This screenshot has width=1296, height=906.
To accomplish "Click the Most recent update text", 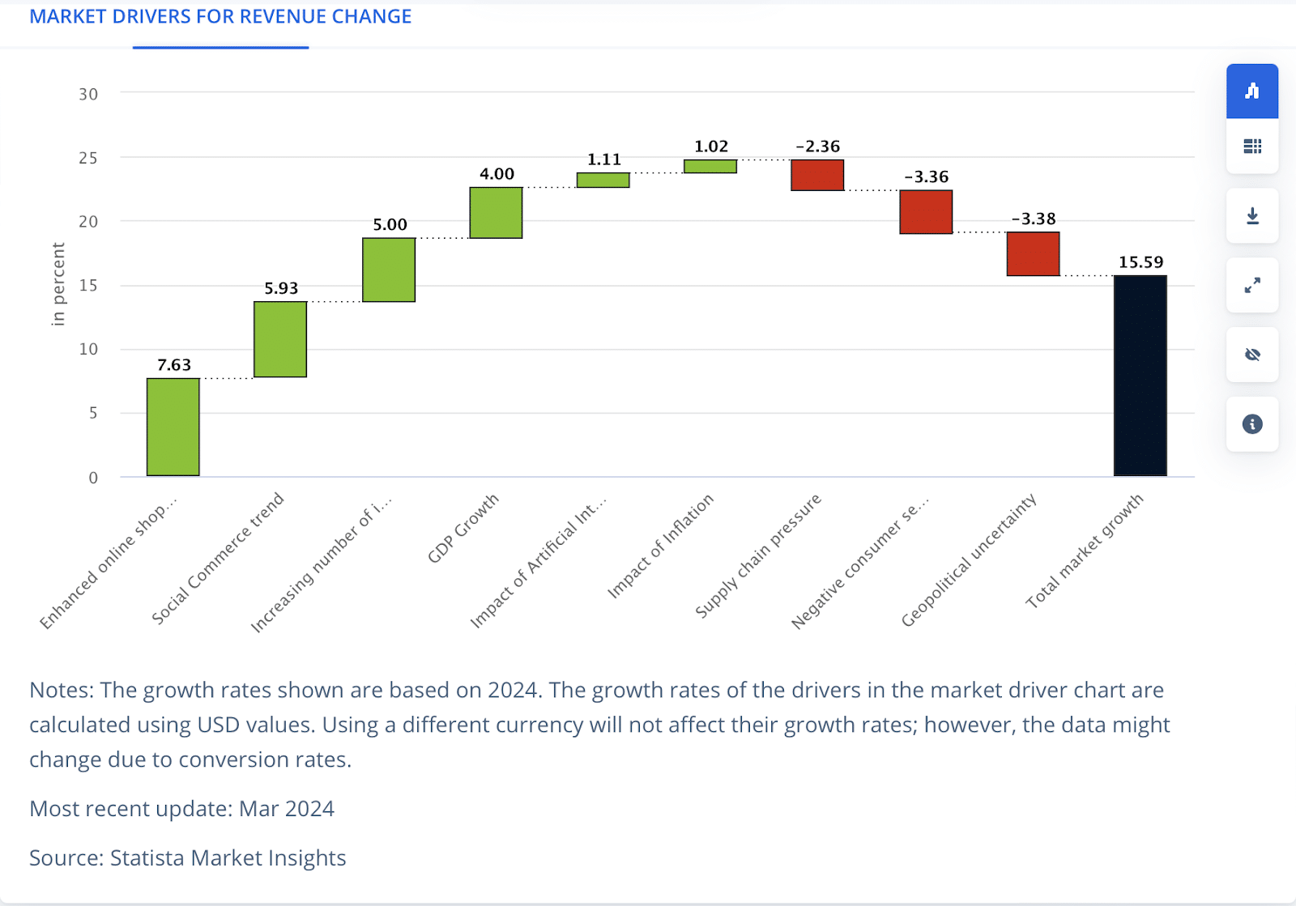I will (x=182, y=809).
